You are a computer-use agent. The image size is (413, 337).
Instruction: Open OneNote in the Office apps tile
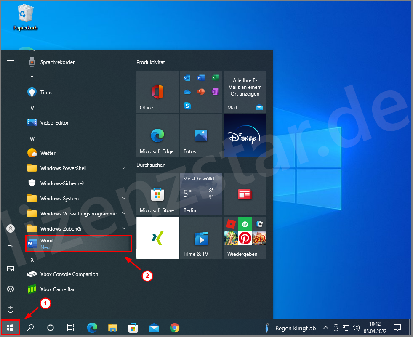(215, 92)
